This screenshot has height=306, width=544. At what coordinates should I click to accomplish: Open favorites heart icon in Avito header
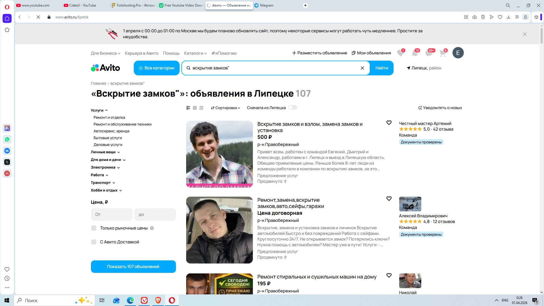click(400, 53)
